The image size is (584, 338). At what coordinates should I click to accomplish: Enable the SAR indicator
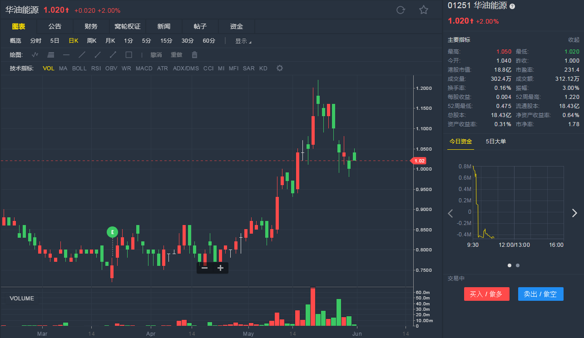(248, 69)
